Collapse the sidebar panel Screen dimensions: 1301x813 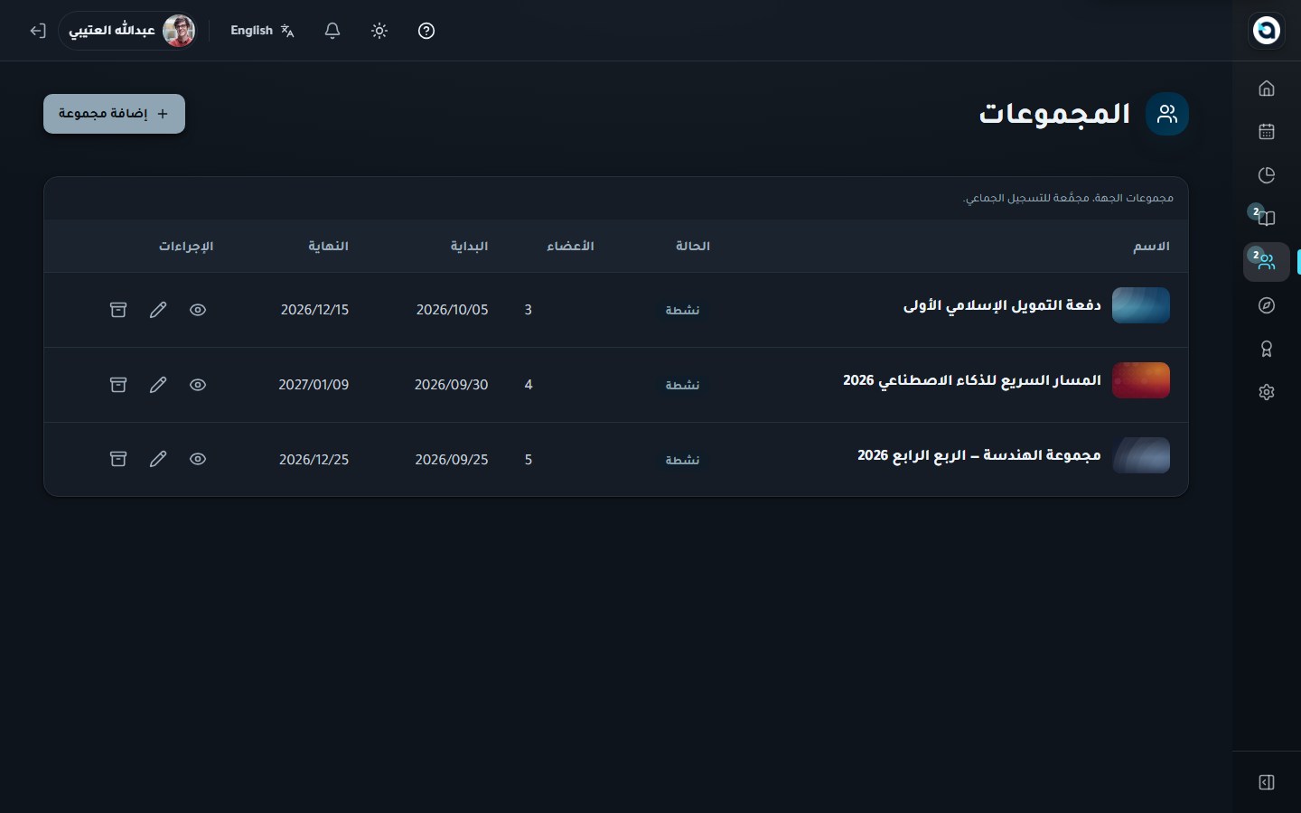[x=1267, y=782]
